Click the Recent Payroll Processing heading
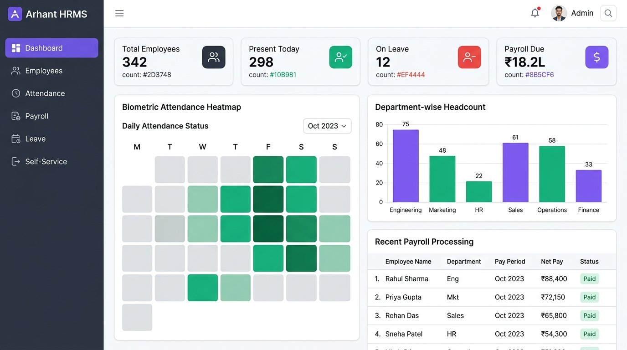627x350 pixels. 424,242
